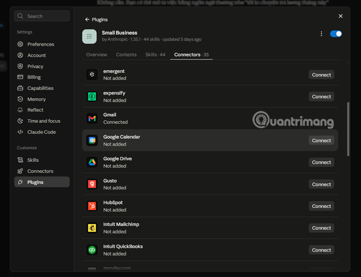This screenshot has height=277, width=361.
Task: Click the Search input field
Action: pos(42,16)
